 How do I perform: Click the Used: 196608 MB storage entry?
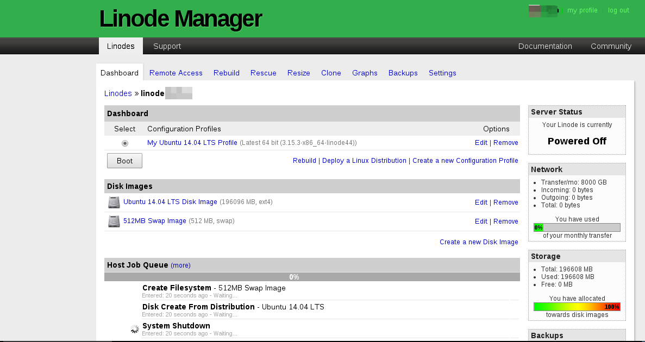click(x=568, y=277)
